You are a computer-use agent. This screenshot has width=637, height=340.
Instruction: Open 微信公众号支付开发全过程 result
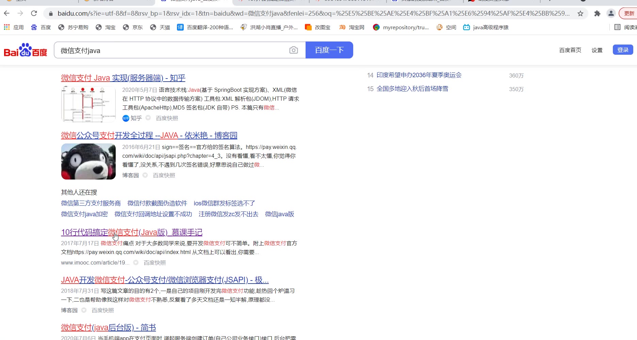tap(149, 135)
